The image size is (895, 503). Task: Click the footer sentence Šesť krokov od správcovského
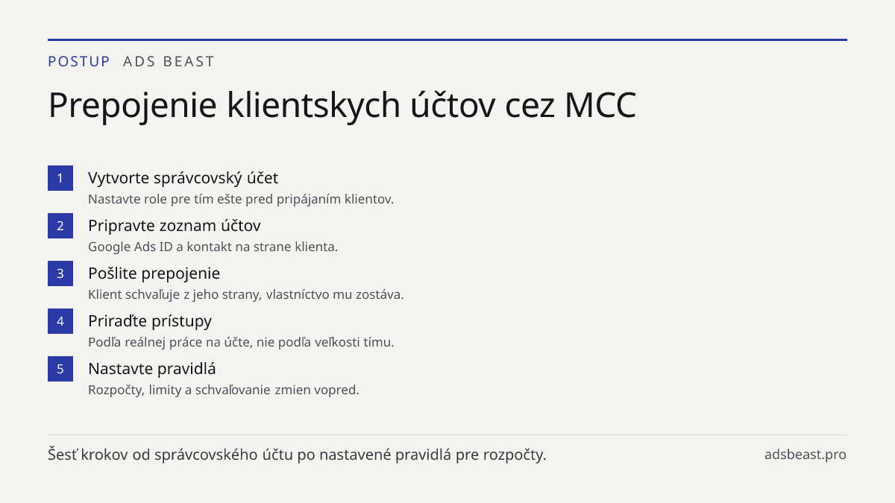click(297, 454)
